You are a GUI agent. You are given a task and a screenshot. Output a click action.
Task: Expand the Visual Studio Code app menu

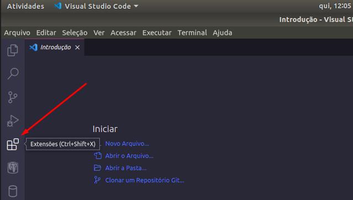96,6
